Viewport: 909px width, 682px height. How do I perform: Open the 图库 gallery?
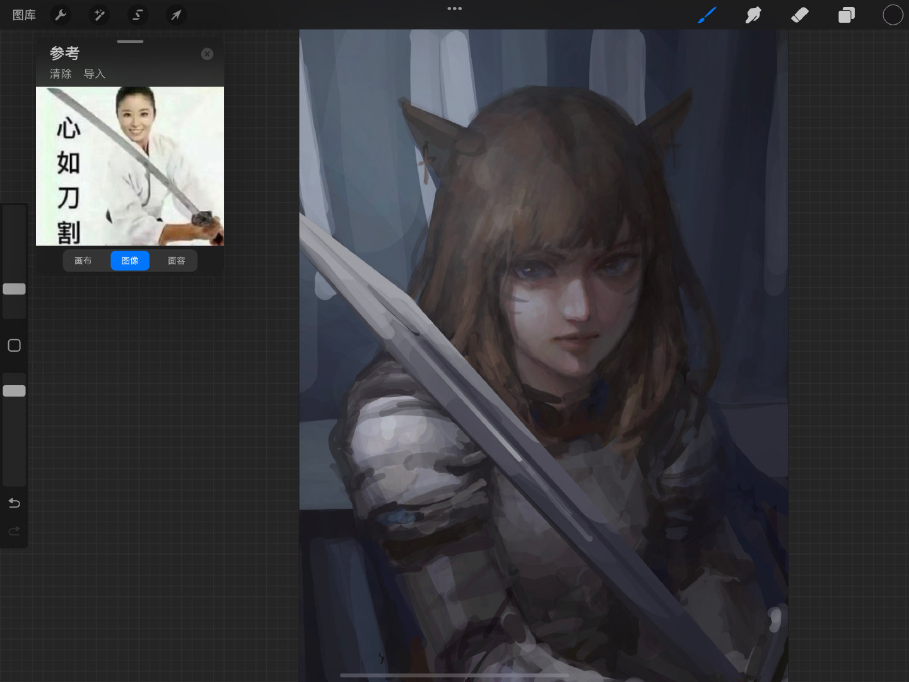(x=24, y=15)
